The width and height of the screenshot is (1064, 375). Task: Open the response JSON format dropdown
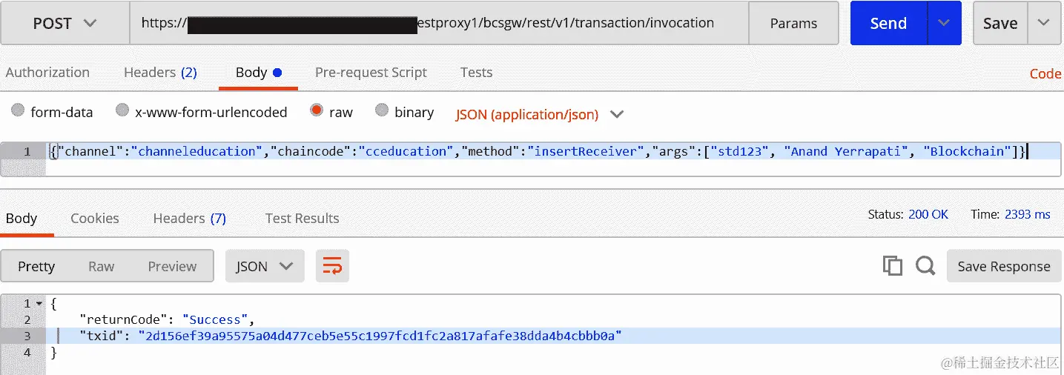tap(265, 266)
